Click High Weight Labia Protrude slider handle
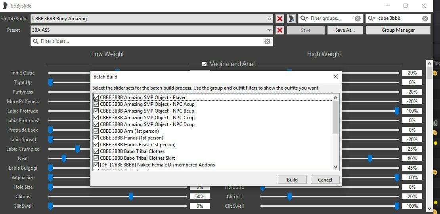 (x=397, y=111)
